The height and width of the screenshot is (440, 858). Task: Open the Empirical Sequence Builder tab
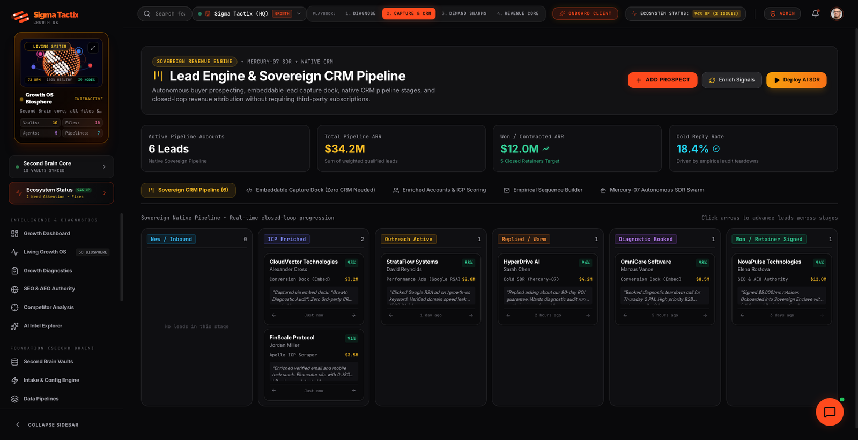tap(543, 190)
